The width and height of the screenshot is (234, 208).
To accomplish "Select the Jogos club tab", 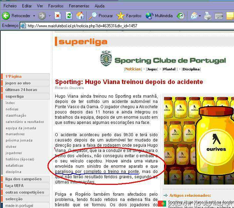I will 152,69.
